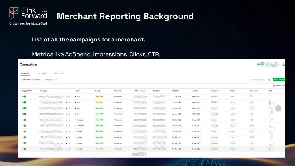Click the Lifetime budget column header
The width and height of the screenshot is (295, 166).
[x=139, y=91]
